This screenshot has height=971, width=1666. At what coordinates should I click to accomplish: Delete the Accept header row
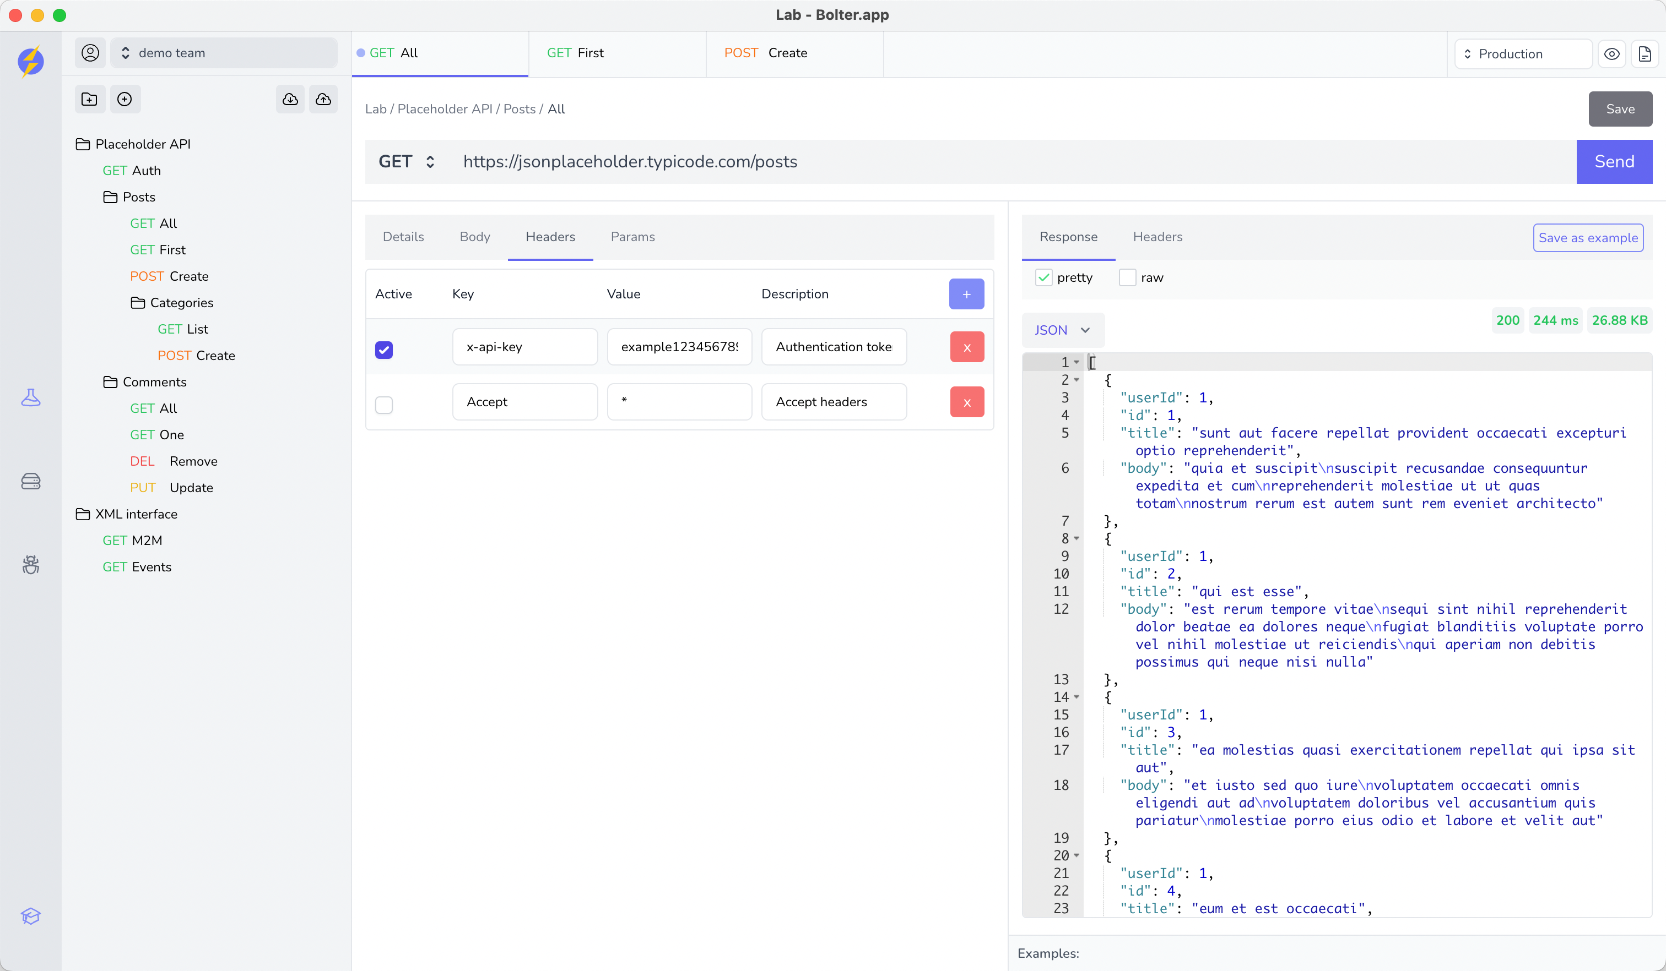[x=967, y=402]
